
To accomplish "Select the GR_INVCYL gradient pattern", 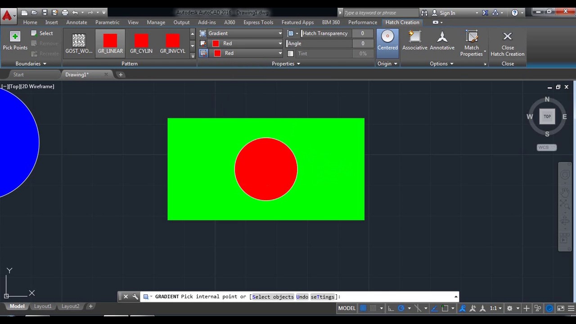I will 172,43.
